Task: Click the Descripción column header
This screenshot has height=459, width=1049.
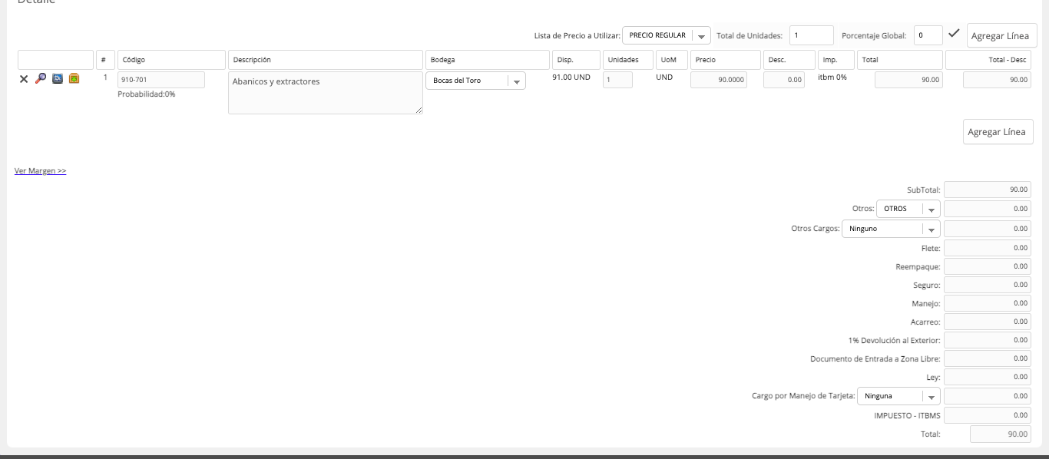Action: coord(326,60)
